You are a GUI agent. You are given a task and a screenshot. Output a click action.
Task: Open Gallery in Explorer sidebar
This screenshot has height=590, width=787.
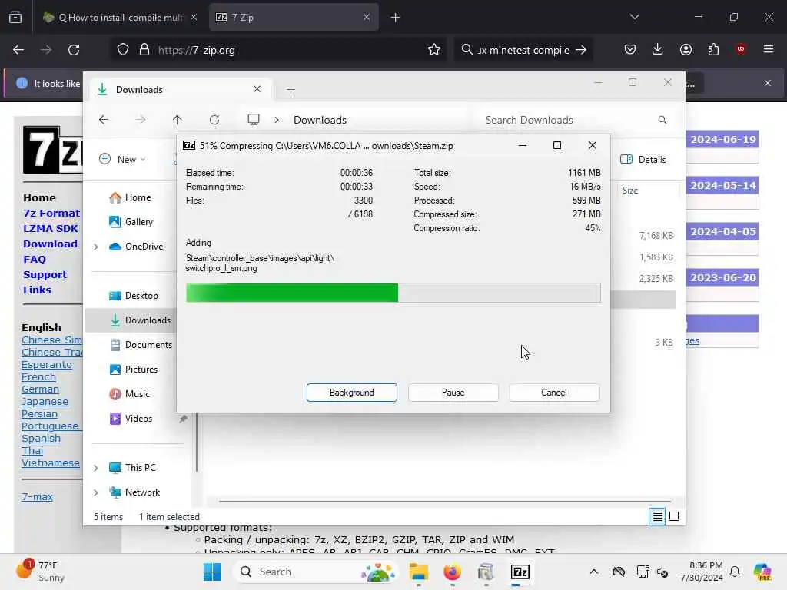pos(131,222)
